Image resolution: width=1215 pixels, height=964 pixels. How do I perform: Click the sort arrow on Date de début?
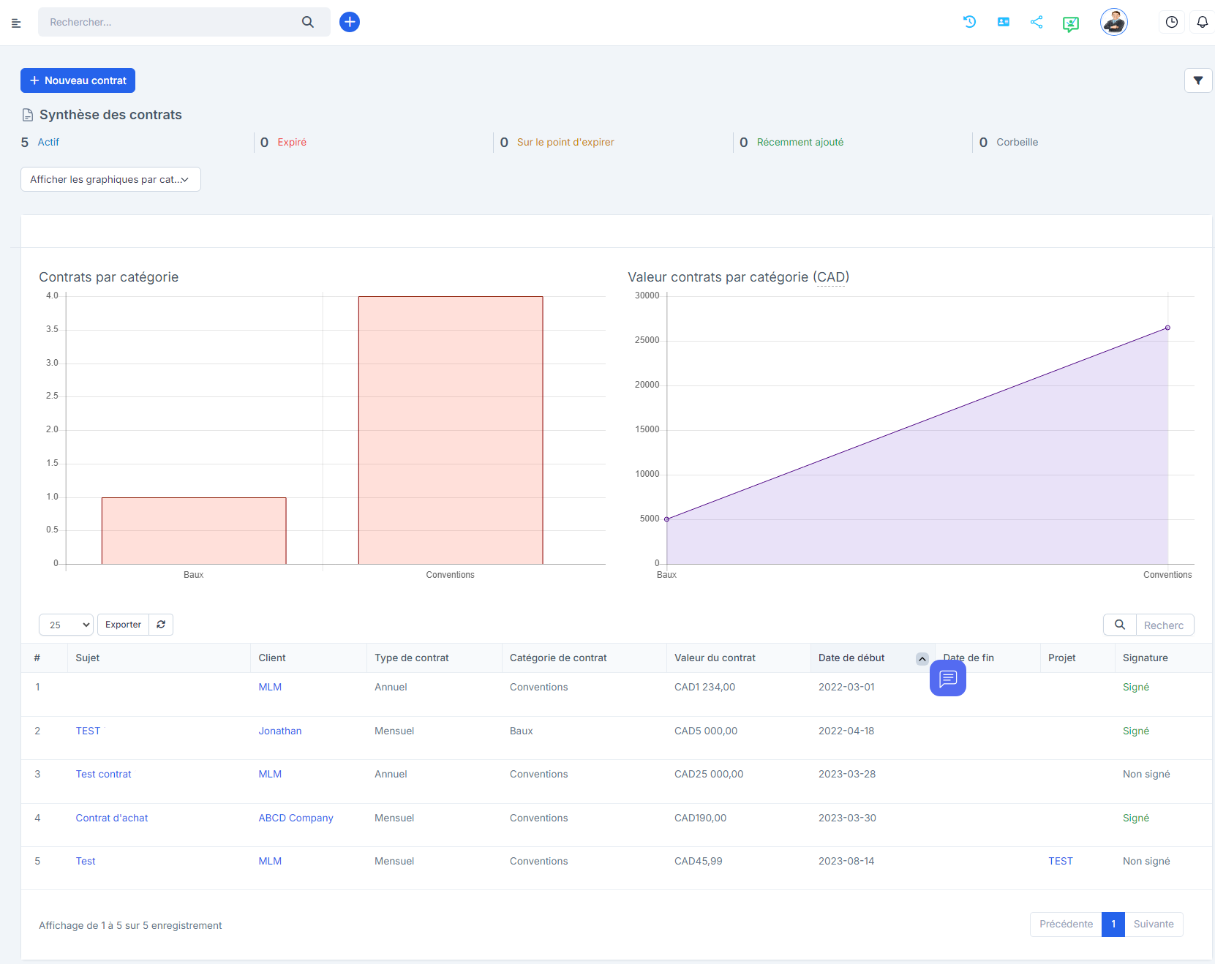(922, 658)
